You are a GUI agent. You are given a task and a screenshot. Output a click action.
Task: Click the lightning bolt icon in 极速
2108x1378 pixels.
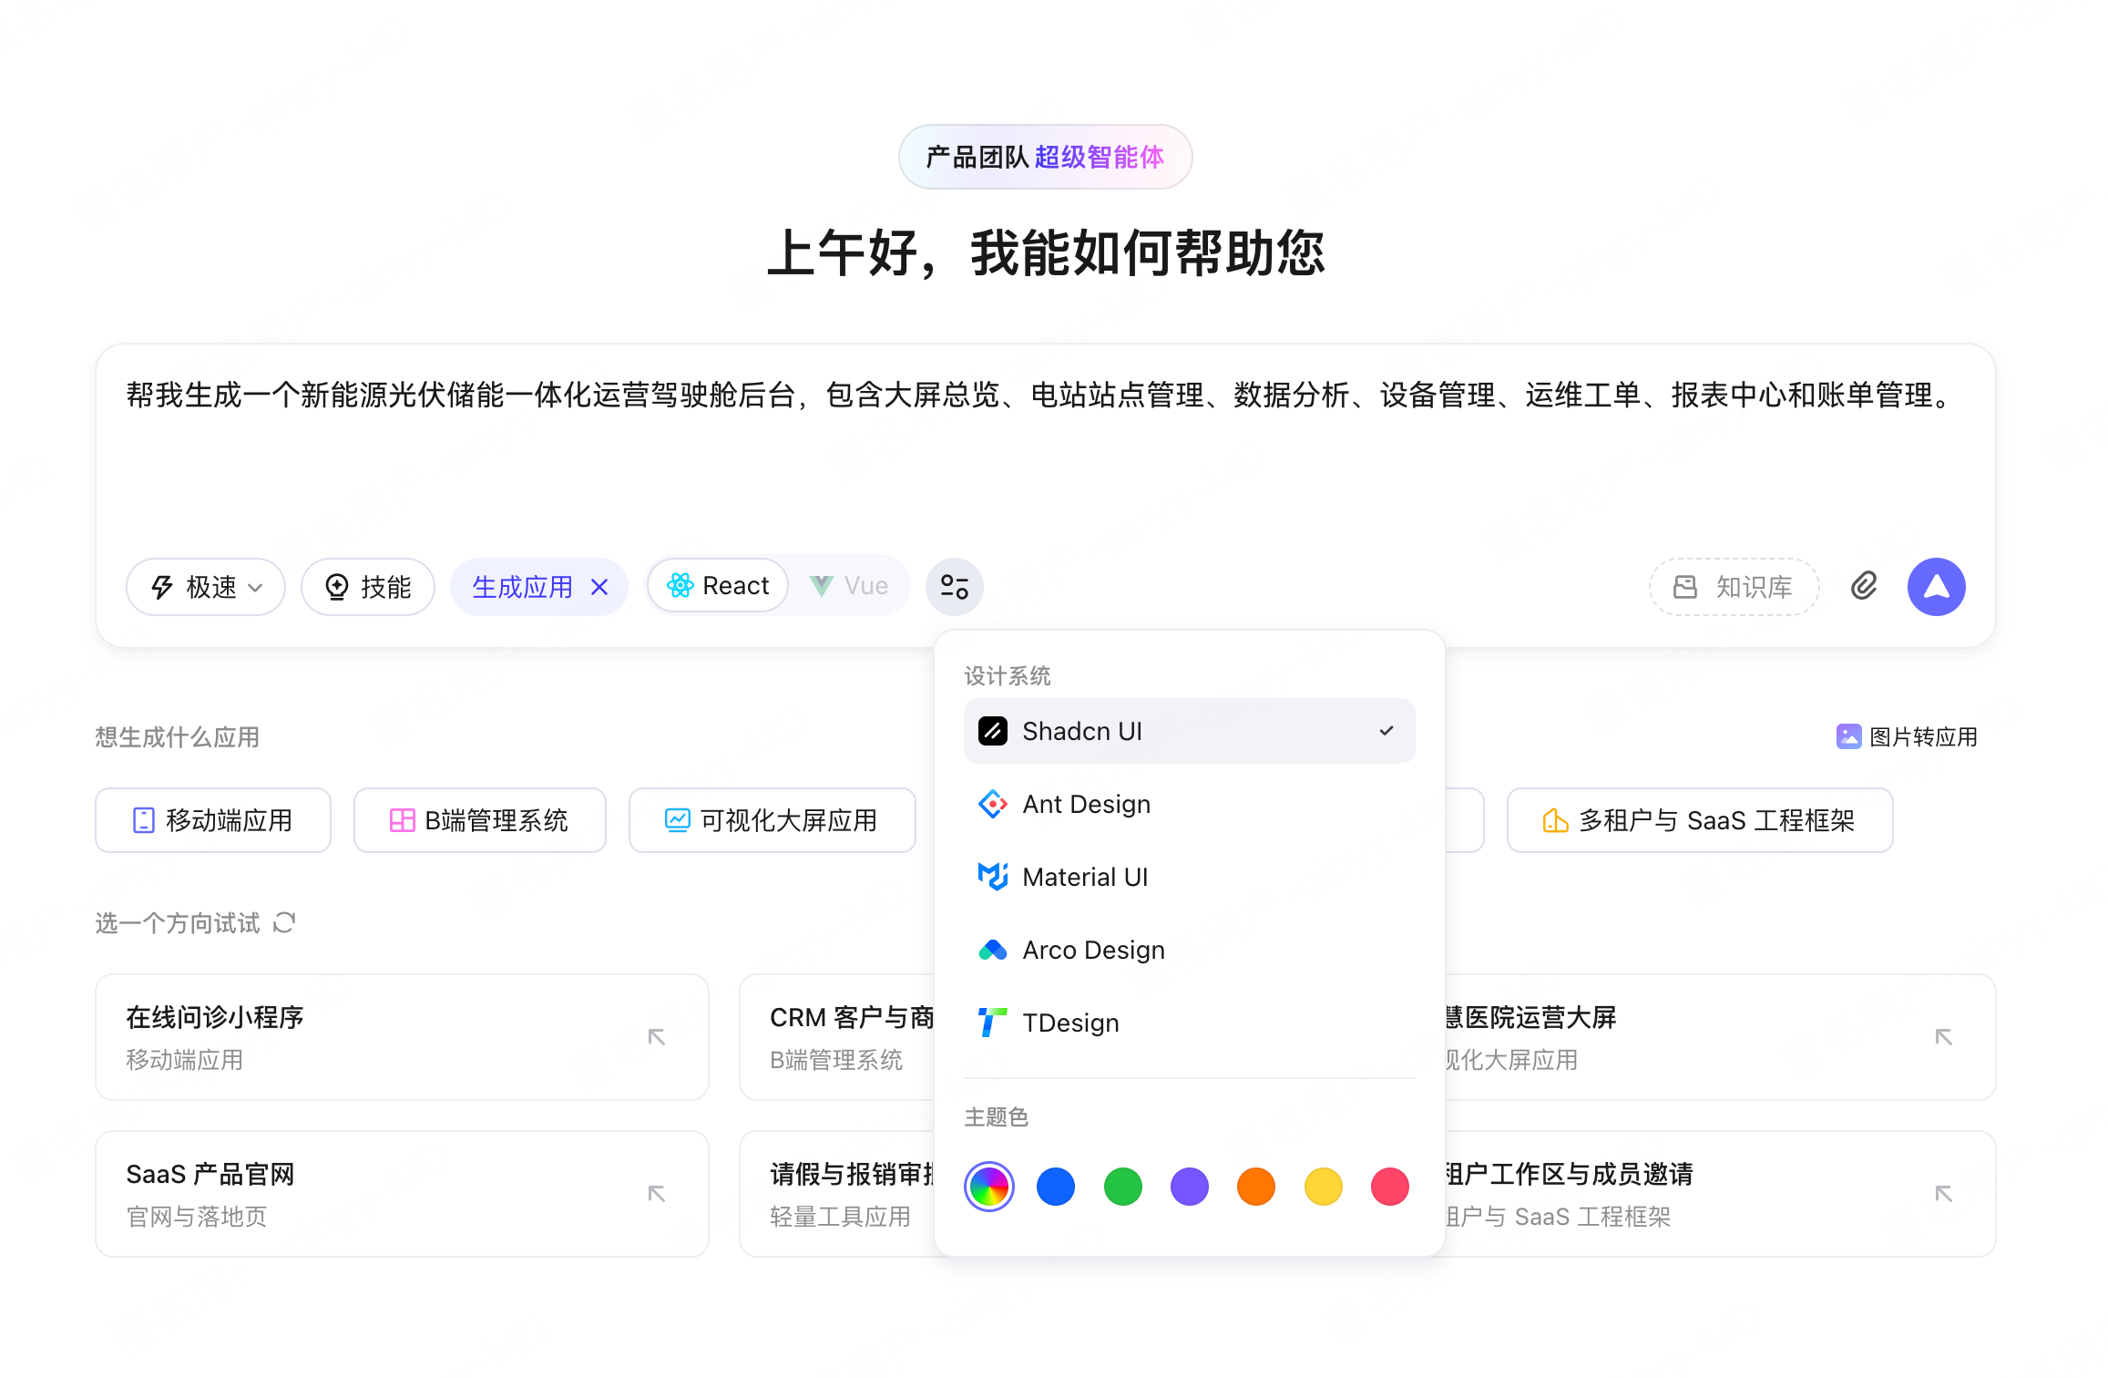click(162, 587)
